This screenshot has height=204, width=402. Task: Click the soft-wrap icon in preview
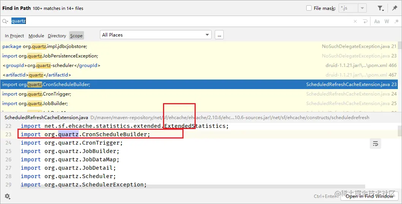click(375, 143)
